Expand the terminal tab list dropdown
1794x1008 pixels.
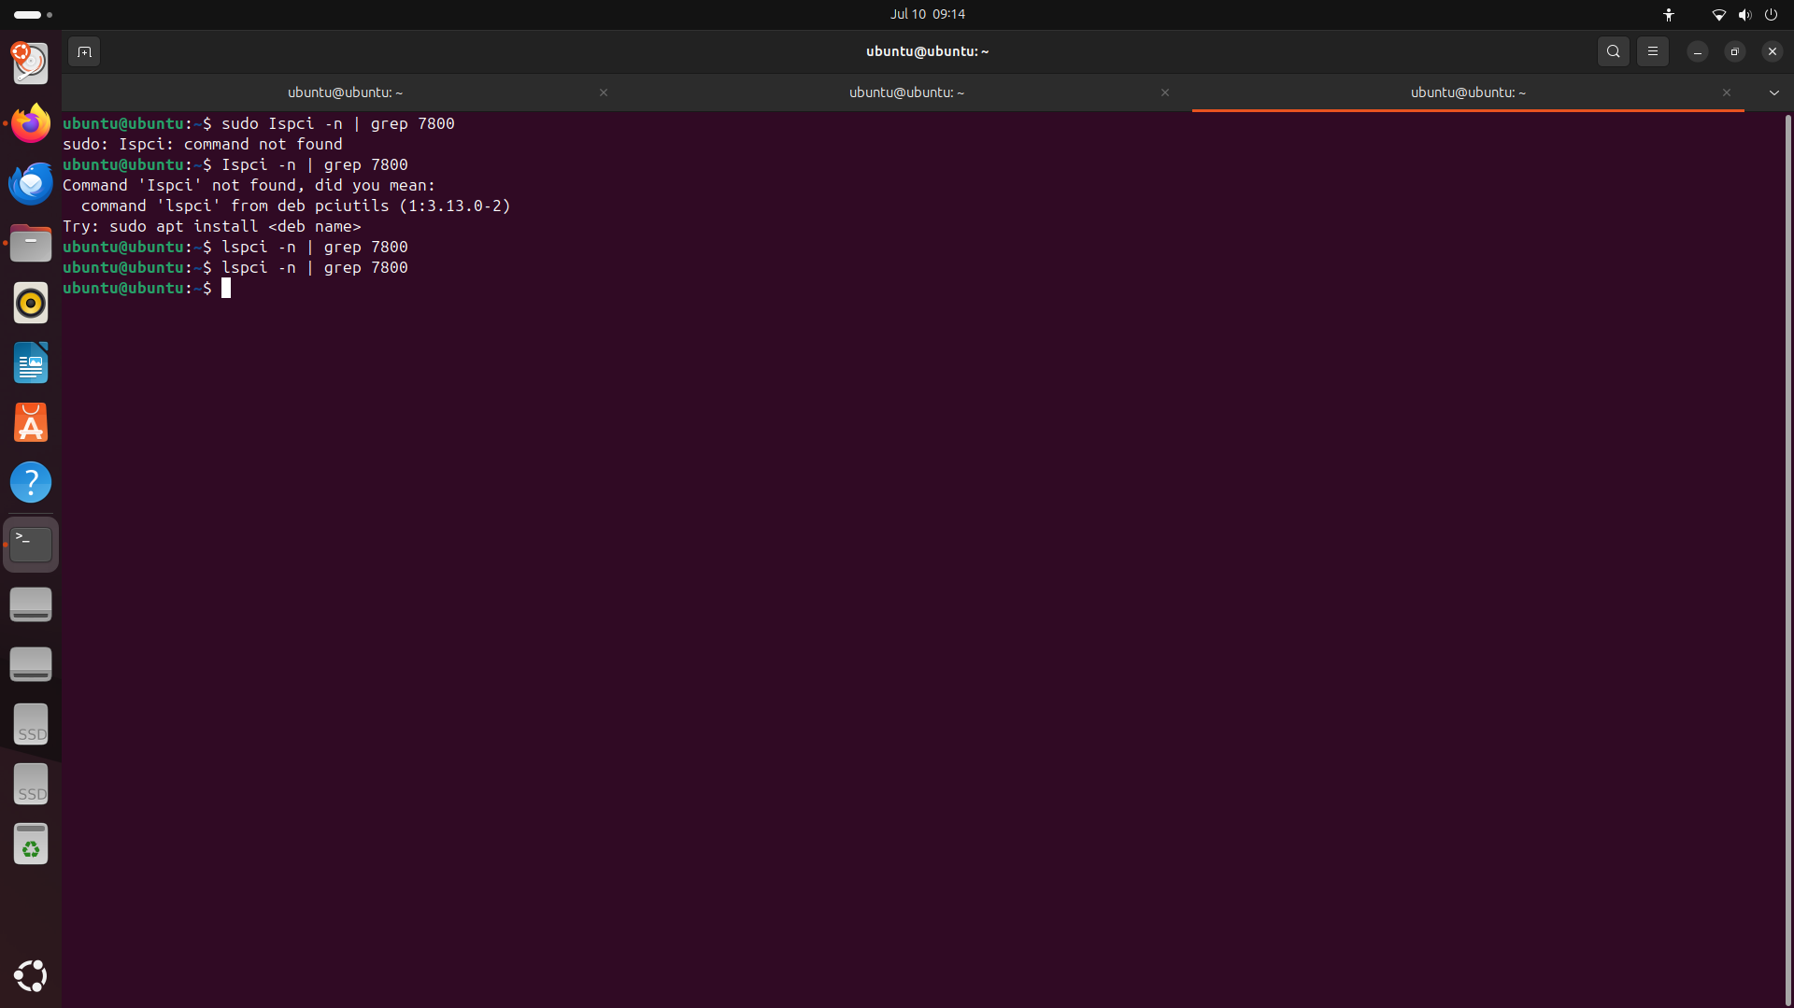click(1773, 92)
